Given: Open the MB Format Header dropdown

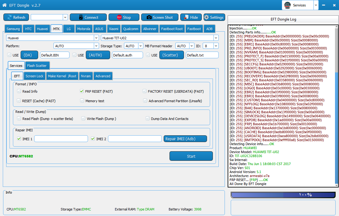Looking at the screenshot, I should (x=192, y=46).
